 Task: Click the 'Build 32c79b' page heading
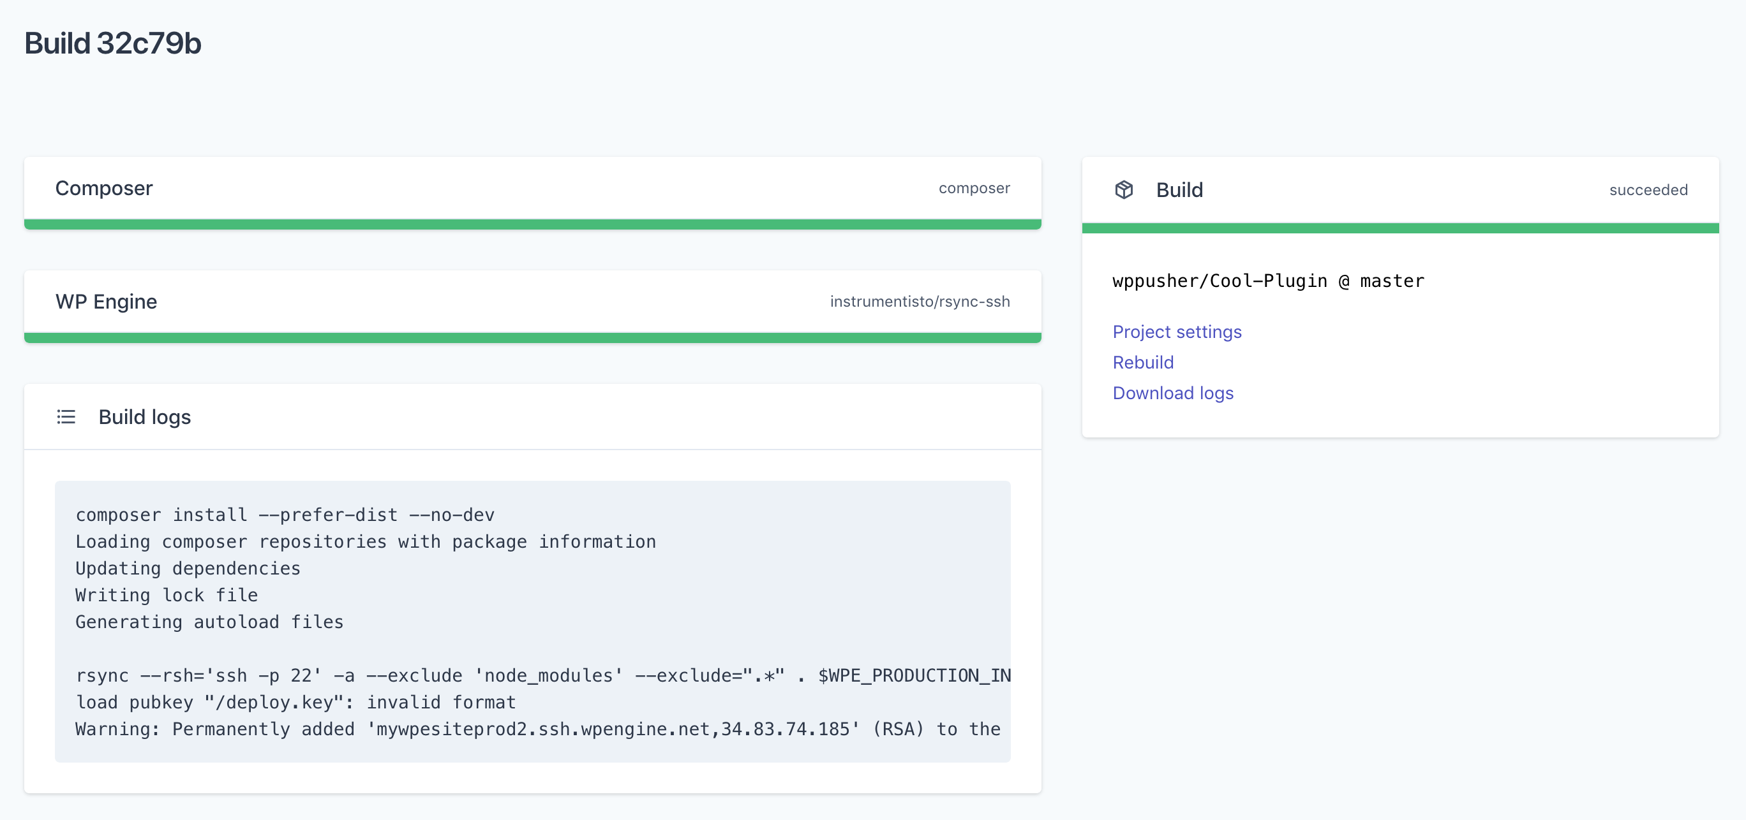pos(113,43)
